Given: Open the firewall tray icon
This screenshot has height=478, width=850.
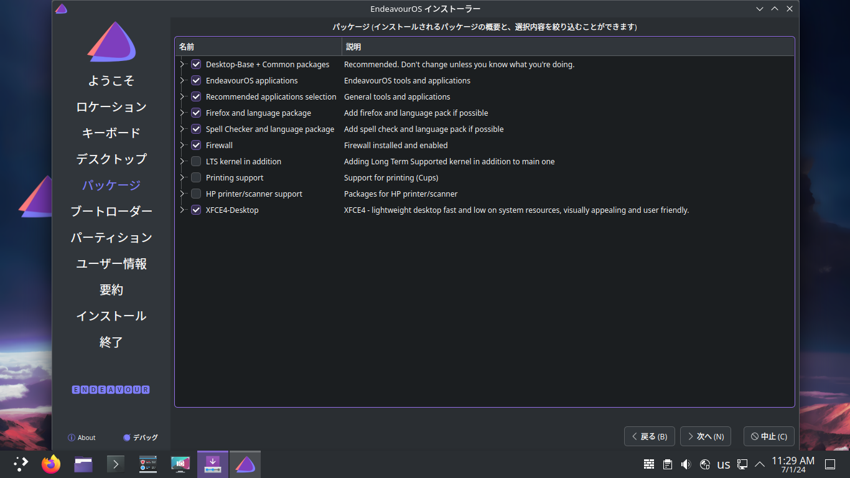Looking at the screenshot, I should [x=649, y=464].
